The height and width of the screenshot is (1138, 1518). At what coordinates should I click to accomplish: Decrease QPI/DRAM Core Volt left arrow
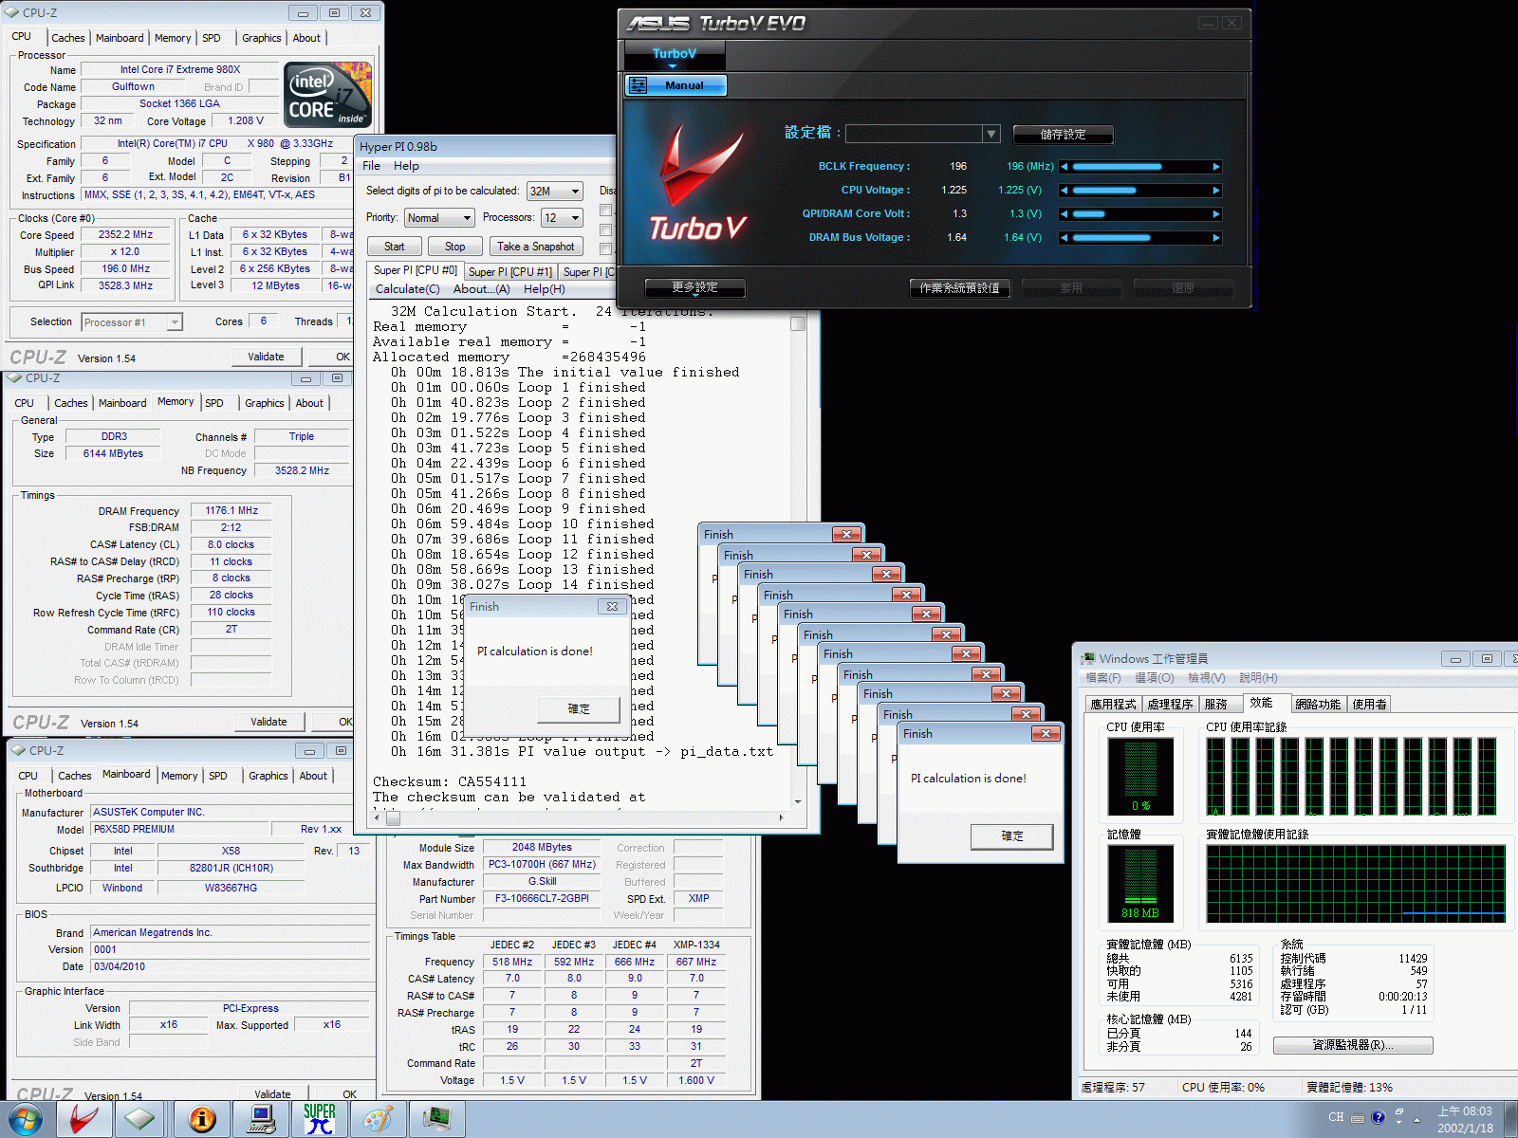(x=1064, y=214)
